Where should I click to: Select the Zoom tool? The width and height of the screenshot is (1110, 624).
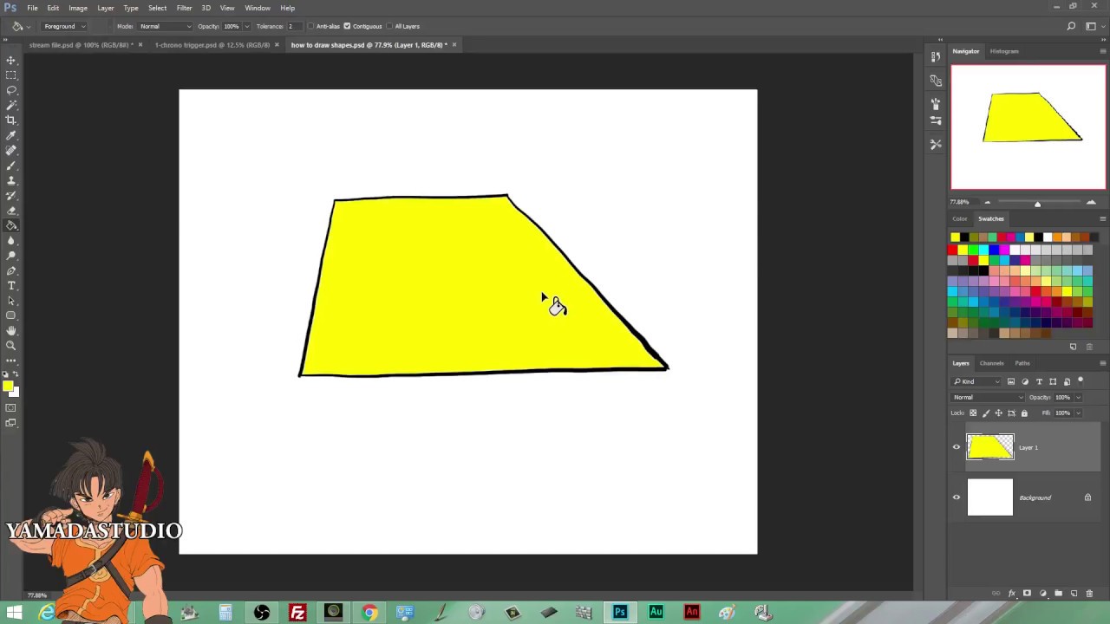11,345
